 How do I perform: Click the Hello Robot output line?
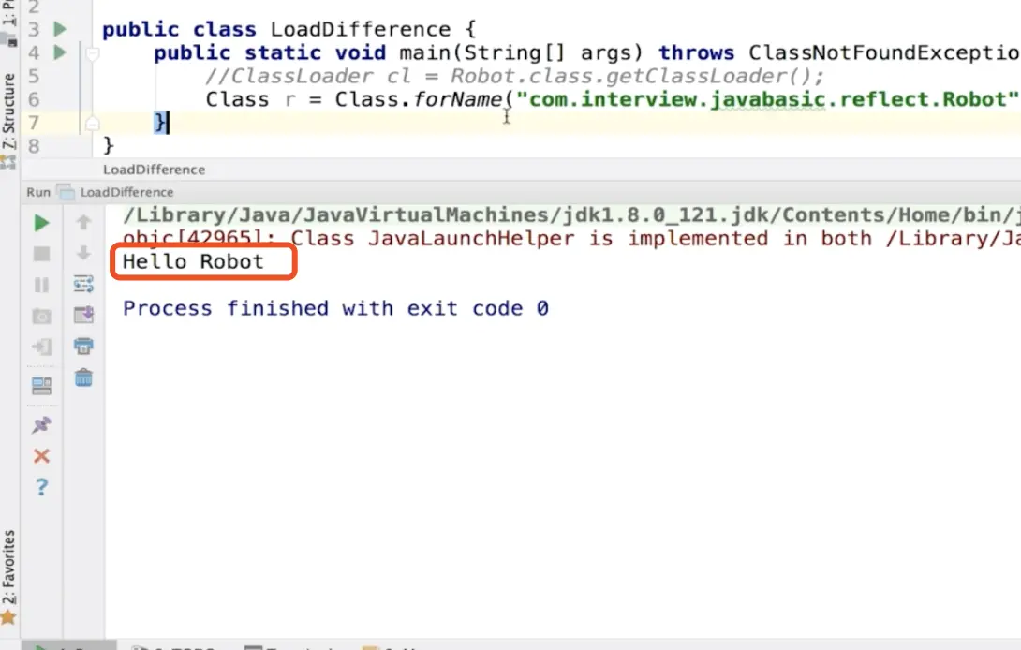point(193,262)
